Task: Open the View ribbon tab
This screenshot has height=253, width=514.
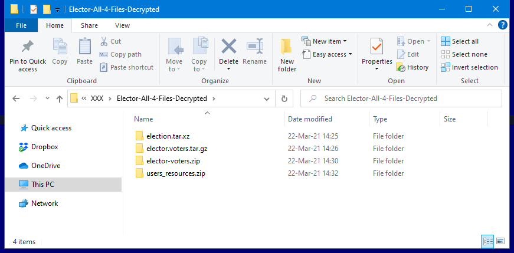Action: [x=123, y=25]
